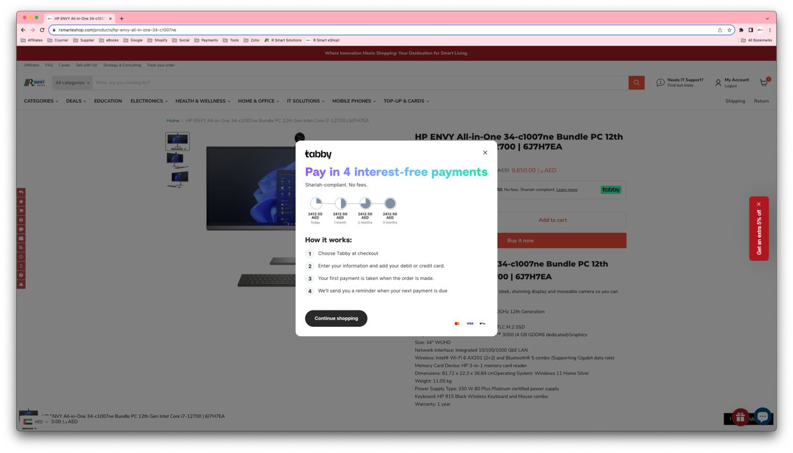
Task: Switch to the HP ENVY All-in-One tab
Action: click(80, 18)
